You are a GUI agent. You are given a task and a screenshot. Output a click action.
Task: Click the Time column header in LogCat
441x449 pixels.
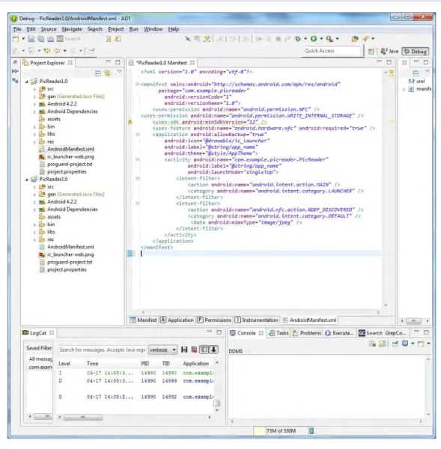(x=93, y=364)
